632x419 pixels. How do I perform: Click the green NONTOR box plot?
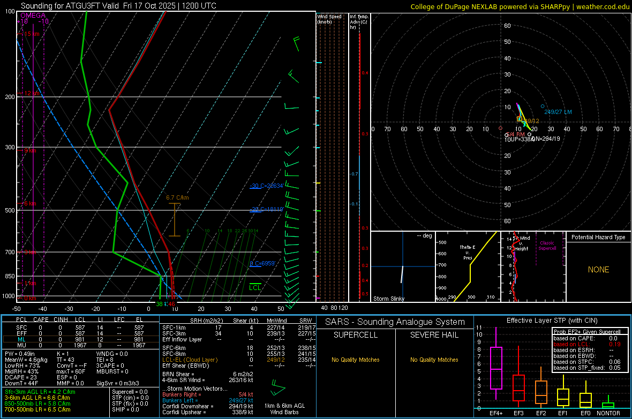[x=608, y=402]
